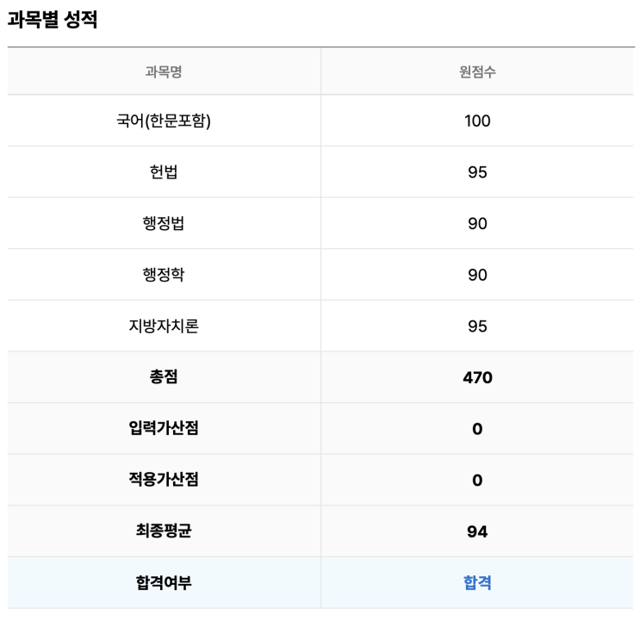Click the 행정법 score of 90
This screenshot has height=621, width=640.
pos(477,224)
